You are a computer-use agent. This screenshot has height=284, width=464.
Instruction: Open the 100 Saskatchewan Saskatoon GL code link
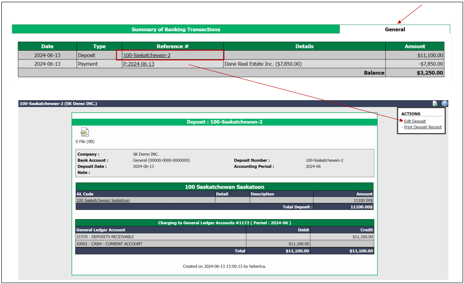(103, 200)
